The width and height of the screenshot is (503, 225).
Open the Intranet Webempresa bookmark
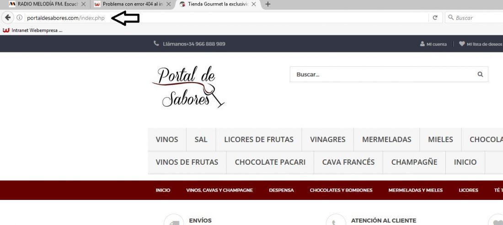click(32, 31)
